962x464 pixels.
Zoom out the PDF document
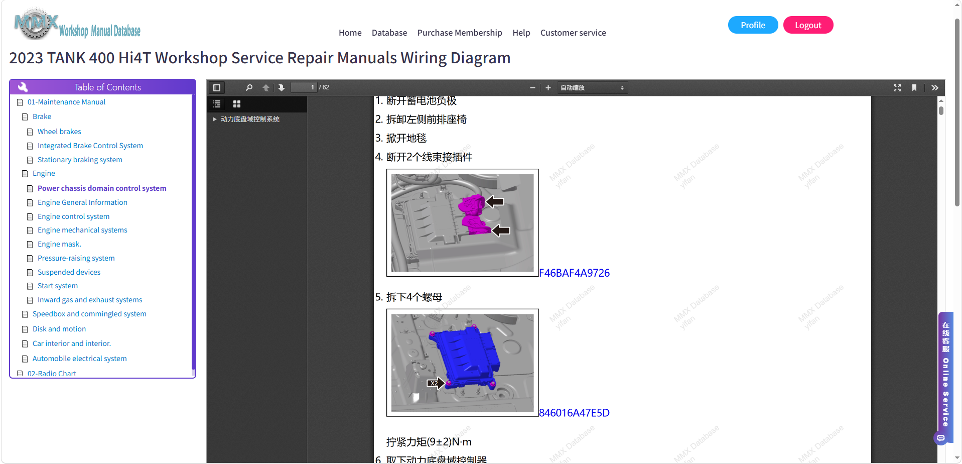[x=532, y=88]
